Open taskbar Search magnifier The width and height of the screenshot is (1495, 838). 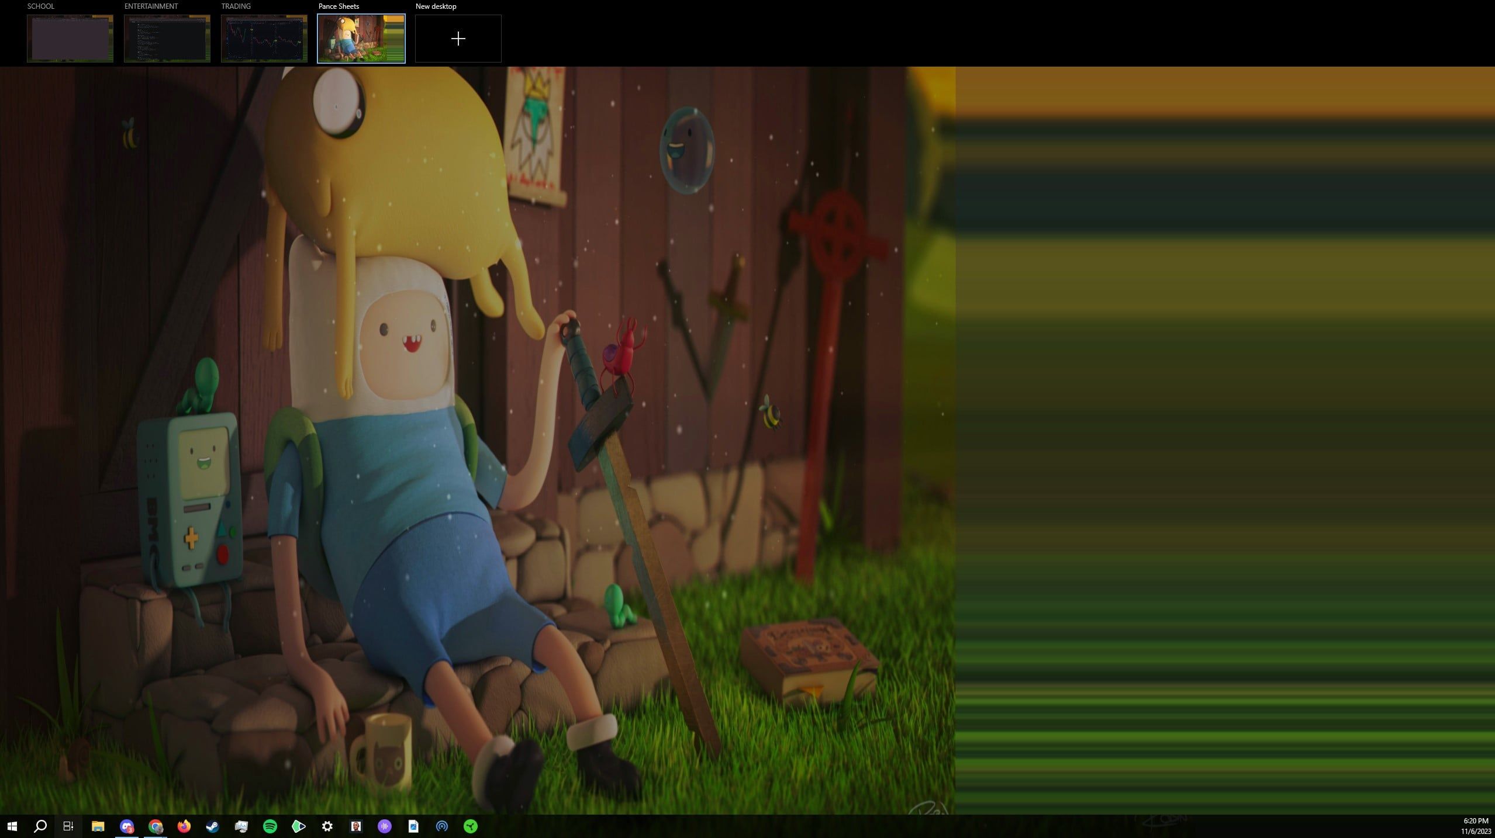[x=40, y=826]
